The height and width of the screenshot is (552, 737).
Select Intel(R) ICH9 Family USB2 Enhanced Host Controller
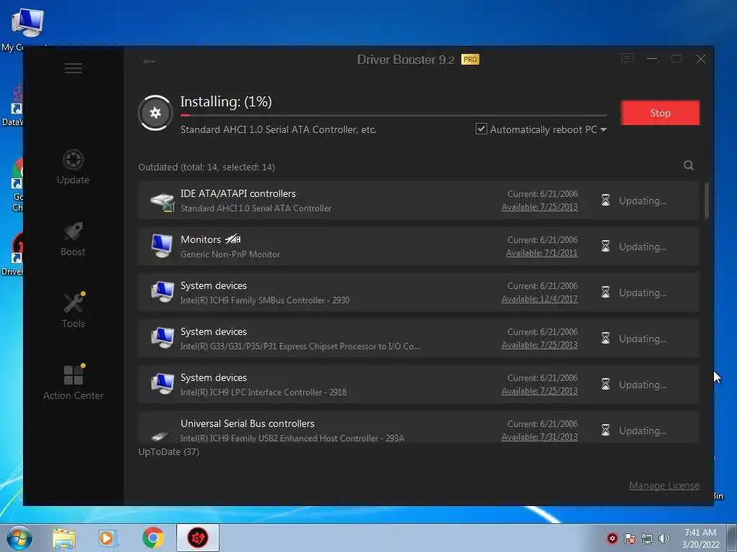tap(292, 438)
